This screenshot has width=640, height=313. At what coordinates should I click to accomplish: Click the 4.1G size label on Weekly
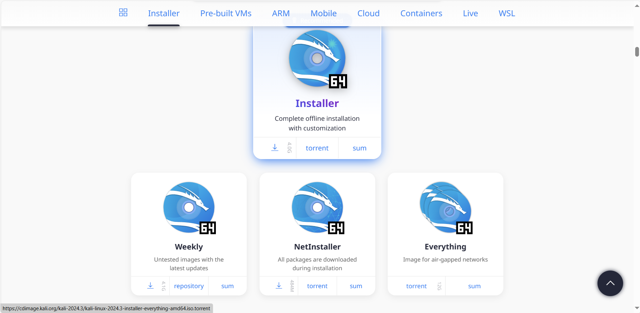[164, 286]
